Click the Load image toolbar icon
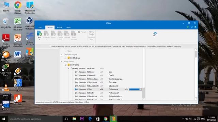The height and width of the screenshot is (122, 218). [x=53, y=34]
